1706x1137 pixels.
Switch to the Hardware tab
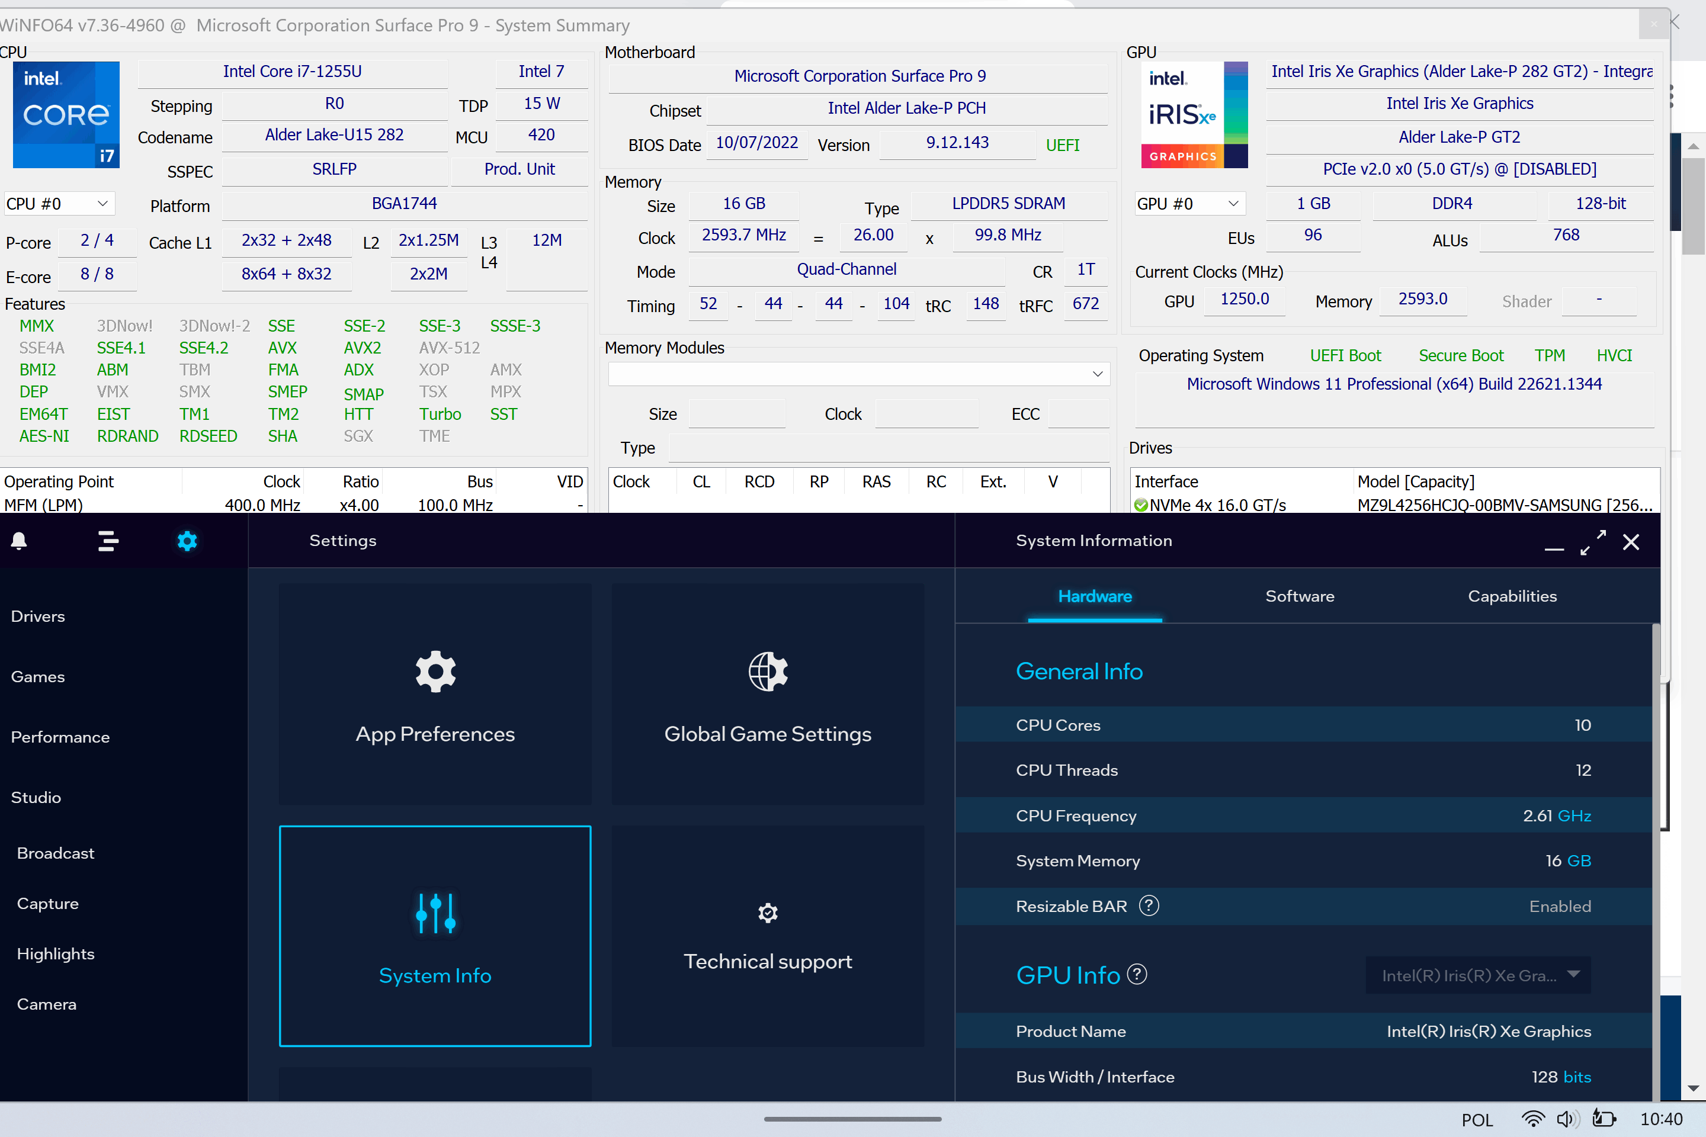tap(1095, 596)
